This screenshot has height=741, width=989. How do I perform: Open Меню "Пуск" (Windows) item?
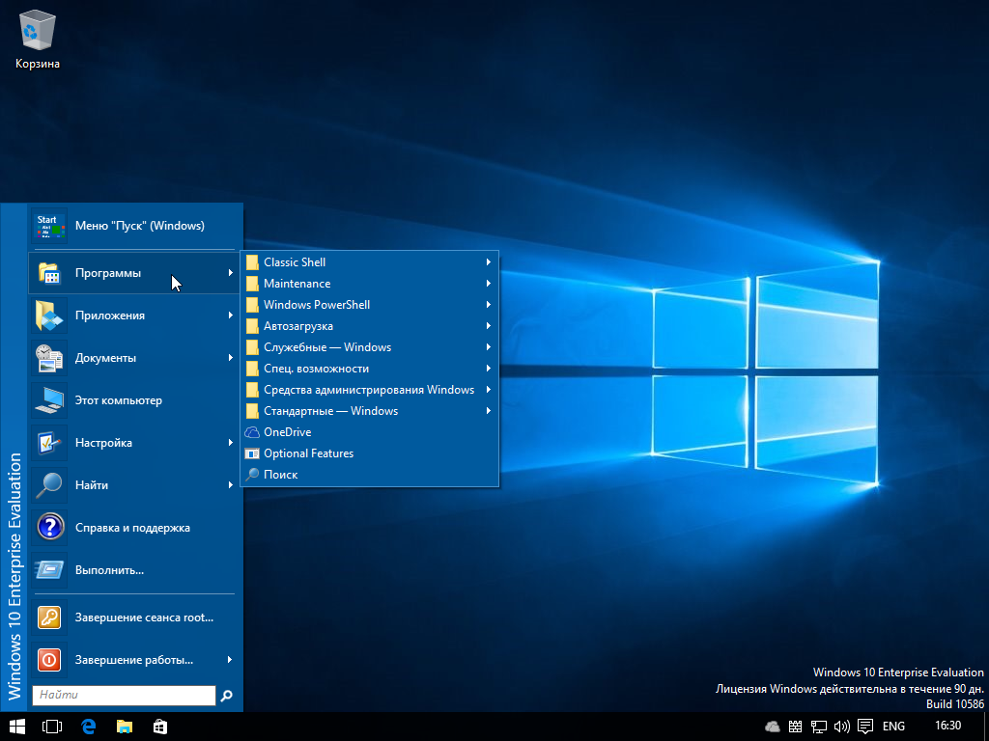(135, 226)
